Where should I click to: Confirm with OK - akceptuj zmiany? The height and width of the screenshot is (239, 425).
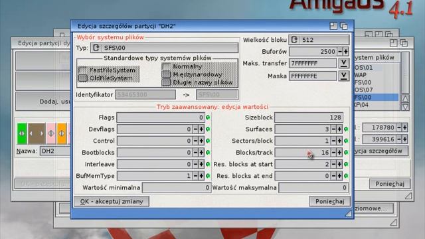112,201
